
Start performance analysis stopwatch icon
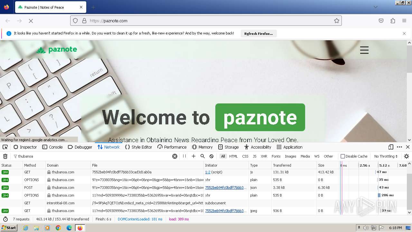tap(5, 219)
